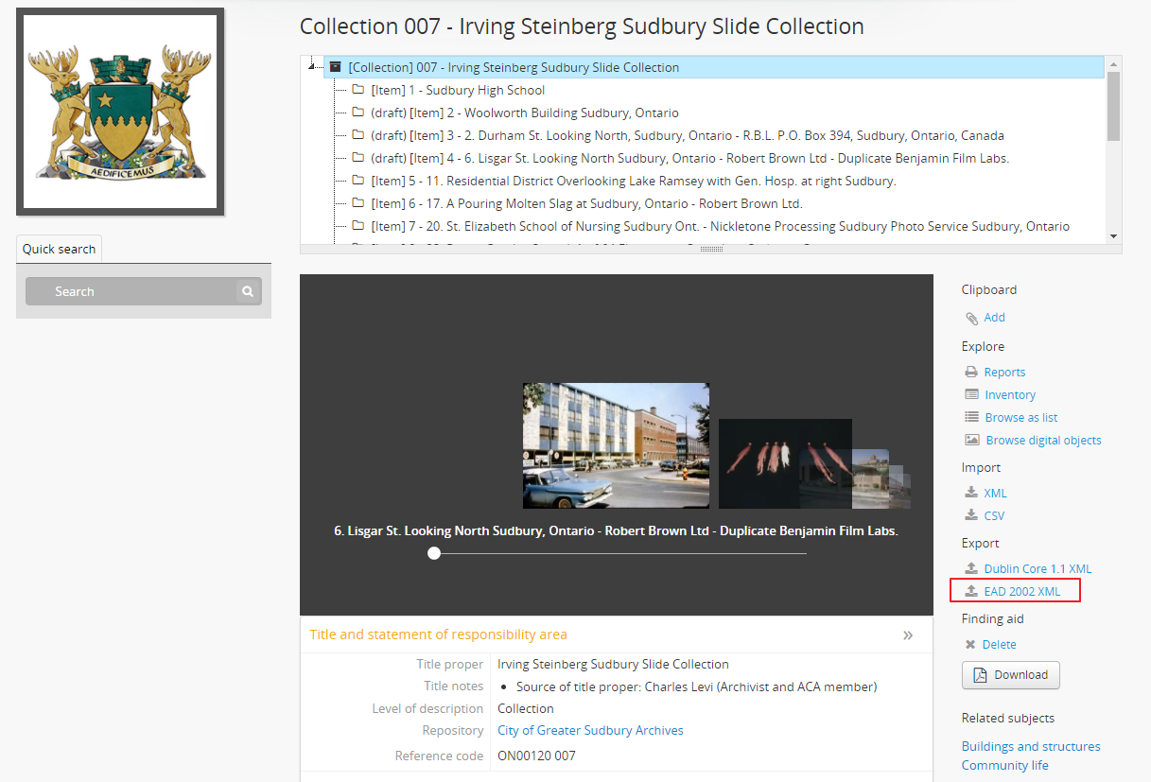Click the search magnifier icon button

click(248, 291)
